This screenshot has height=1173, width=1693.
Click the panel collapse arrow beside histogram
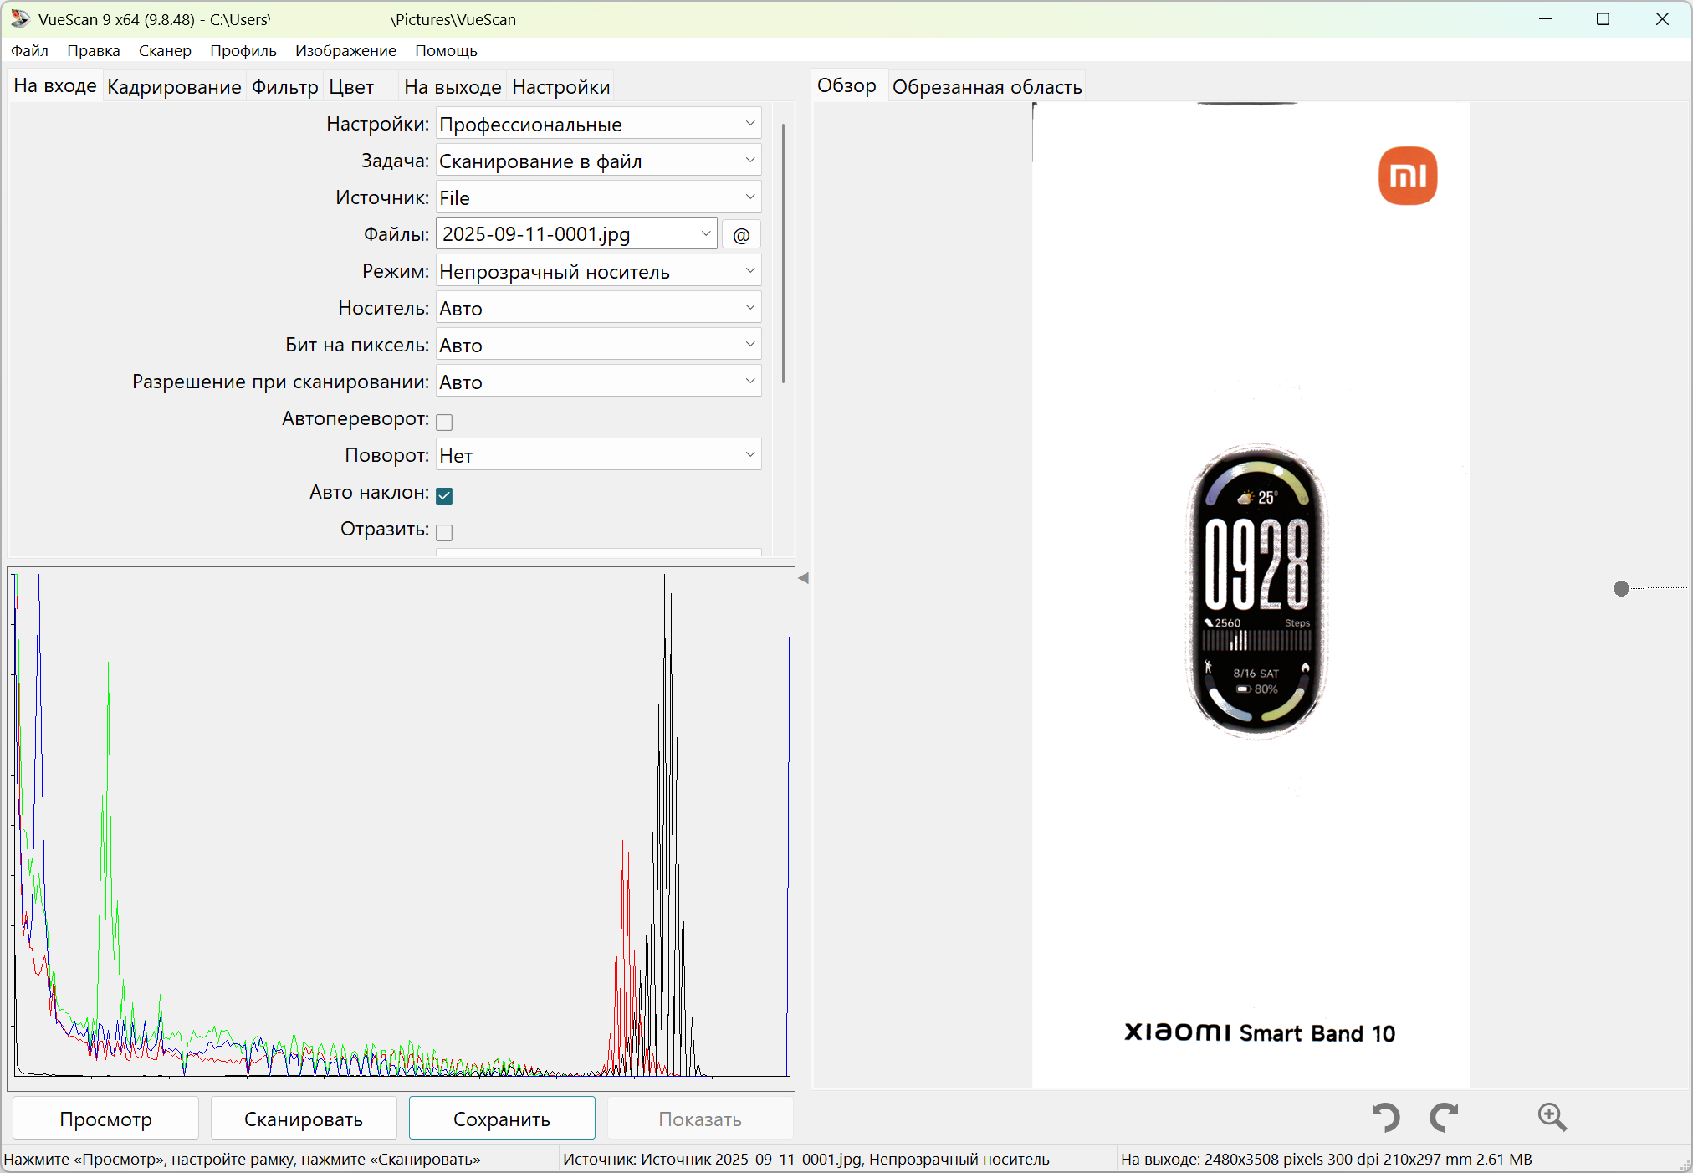[803, 578]
